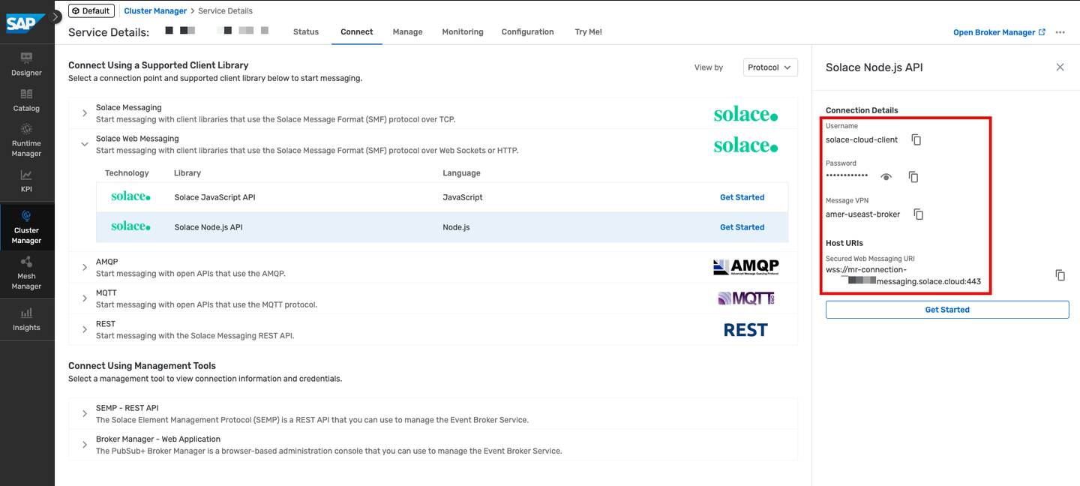Click the Default environment badge
The width and height of the screenshot is (1080, 486).
[91, 11]
